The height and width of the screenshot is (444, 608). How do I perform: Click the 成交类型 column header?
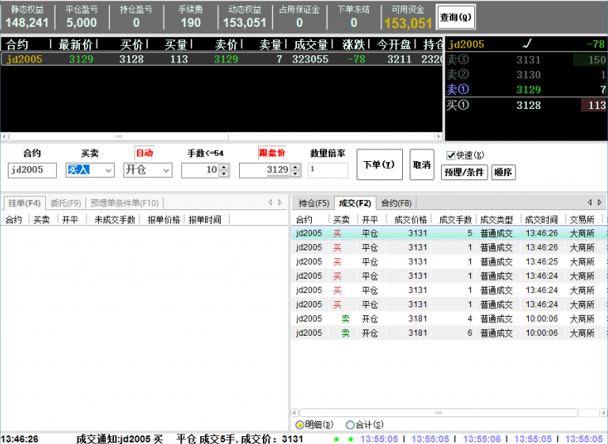pos(496,220)
